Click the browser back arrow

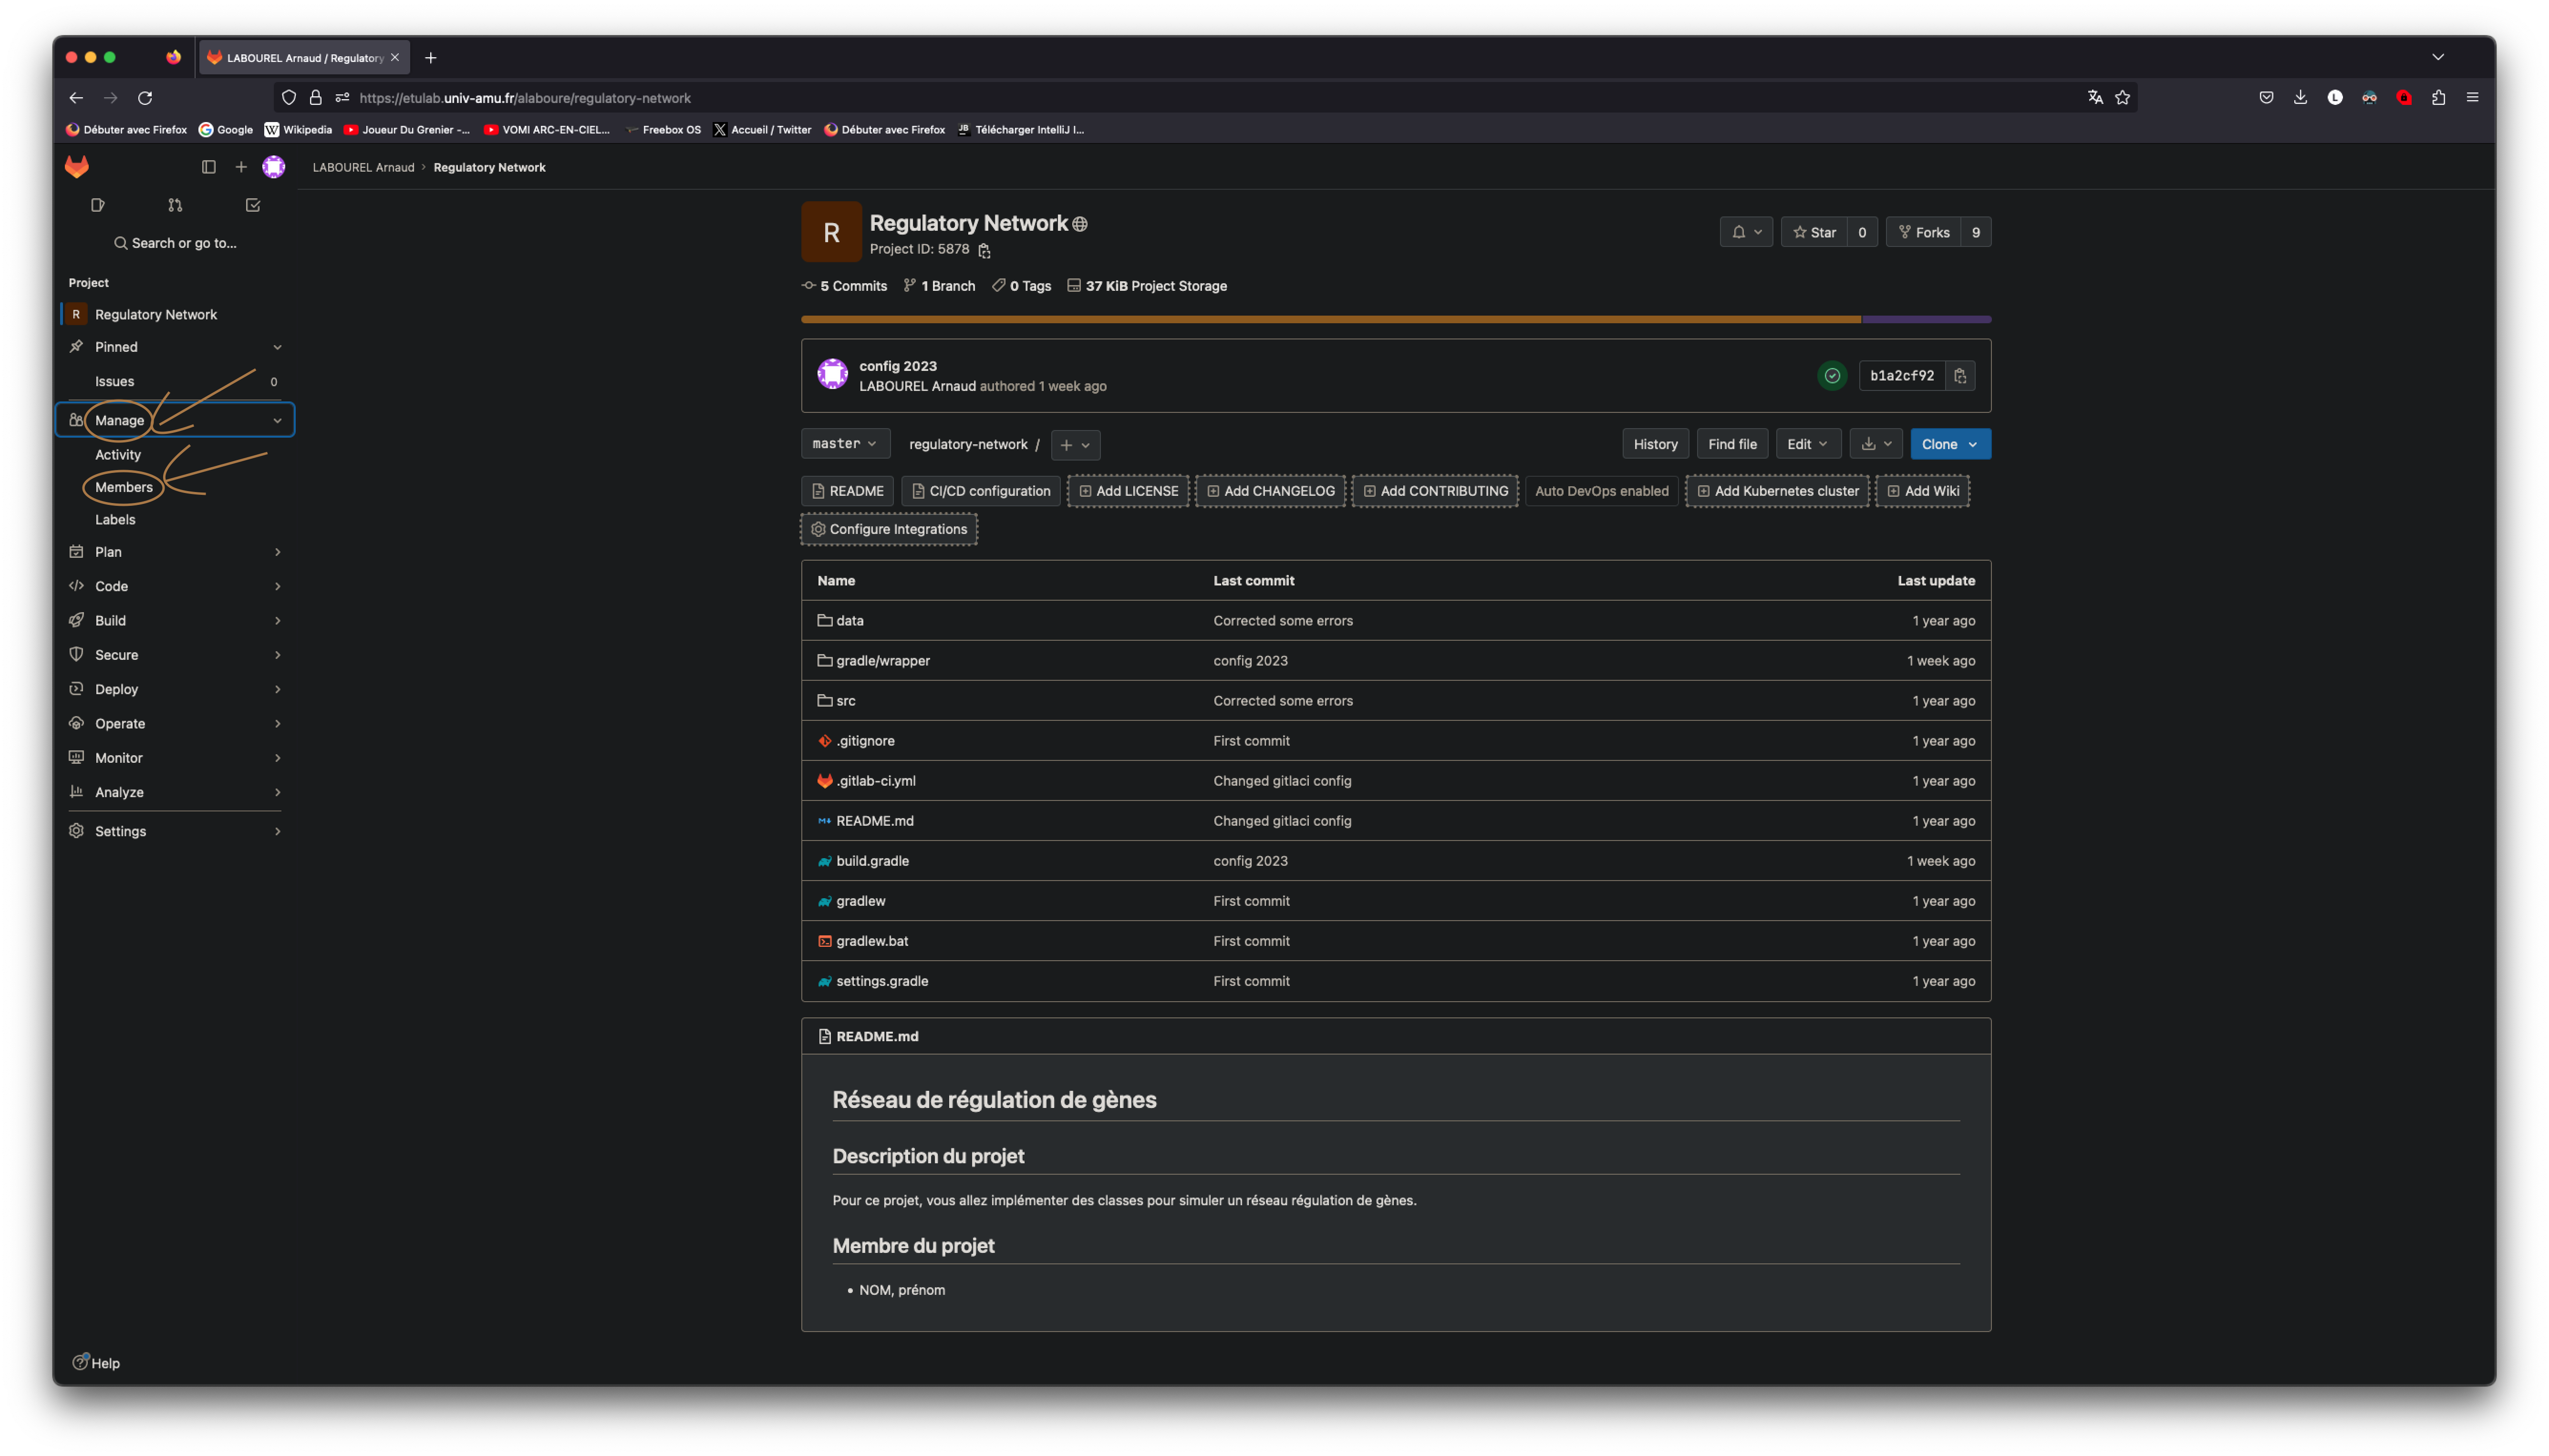[x=76, y=98]
